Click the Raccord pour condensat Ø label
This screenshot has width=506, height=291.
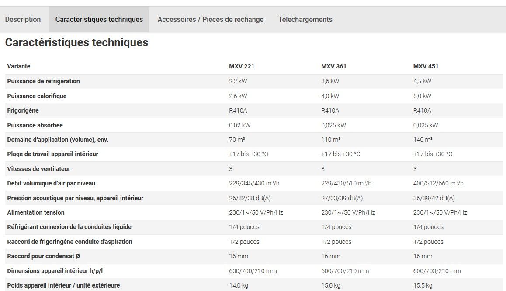(44, 256)
